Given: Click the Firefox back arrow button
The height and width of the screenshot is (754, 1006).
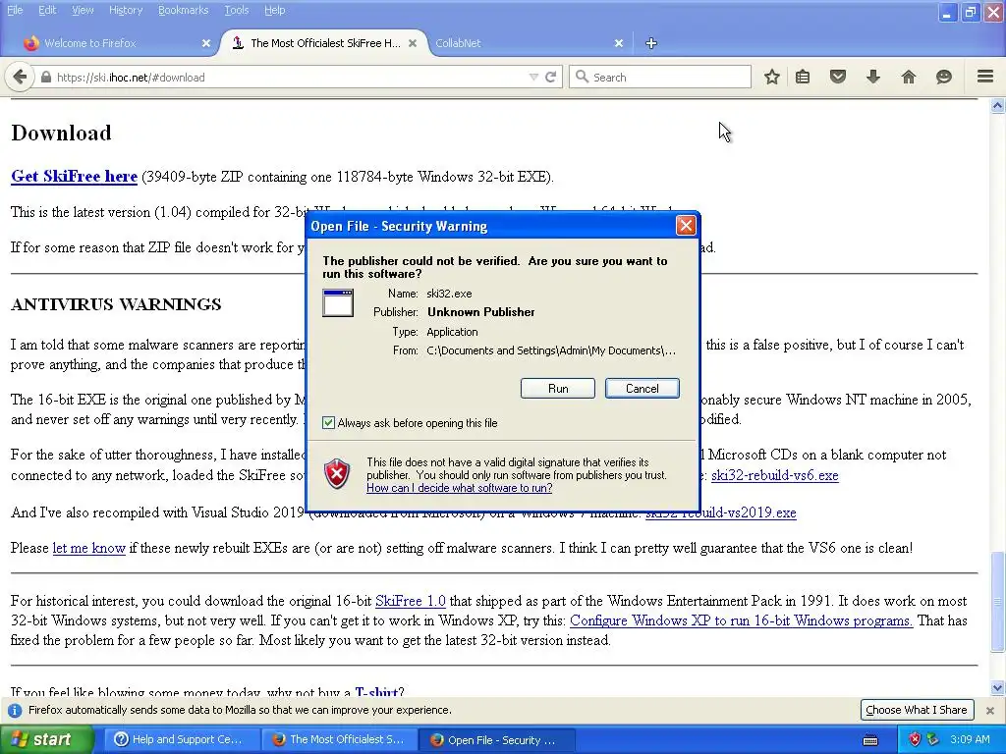Looking at the screenshot, I should (x=20, y=77).
